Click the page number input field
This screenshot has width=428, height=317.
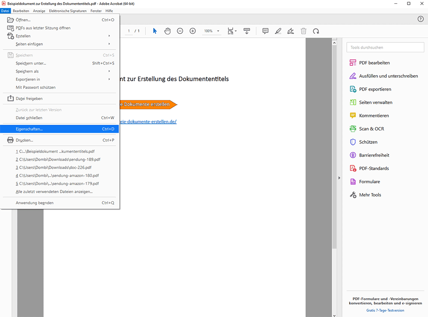[129, 31]
